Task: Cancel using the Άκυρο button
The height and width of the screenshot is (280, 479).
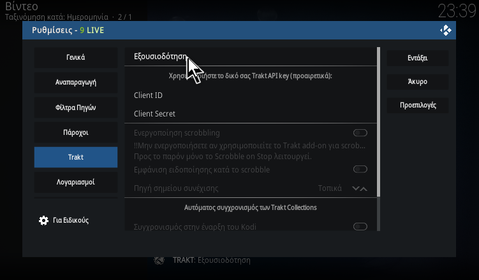Action: 418,81
